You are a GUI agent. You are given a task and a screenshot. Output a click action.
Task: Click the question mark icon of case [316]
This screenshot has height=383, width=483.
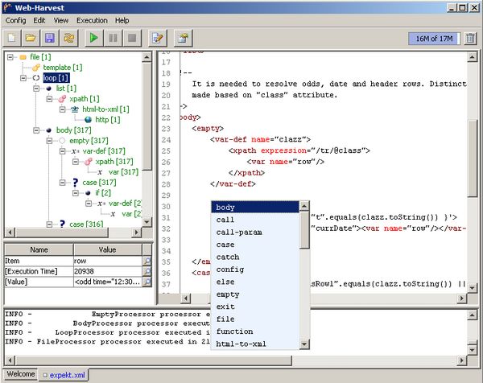(x=62, y=224)
